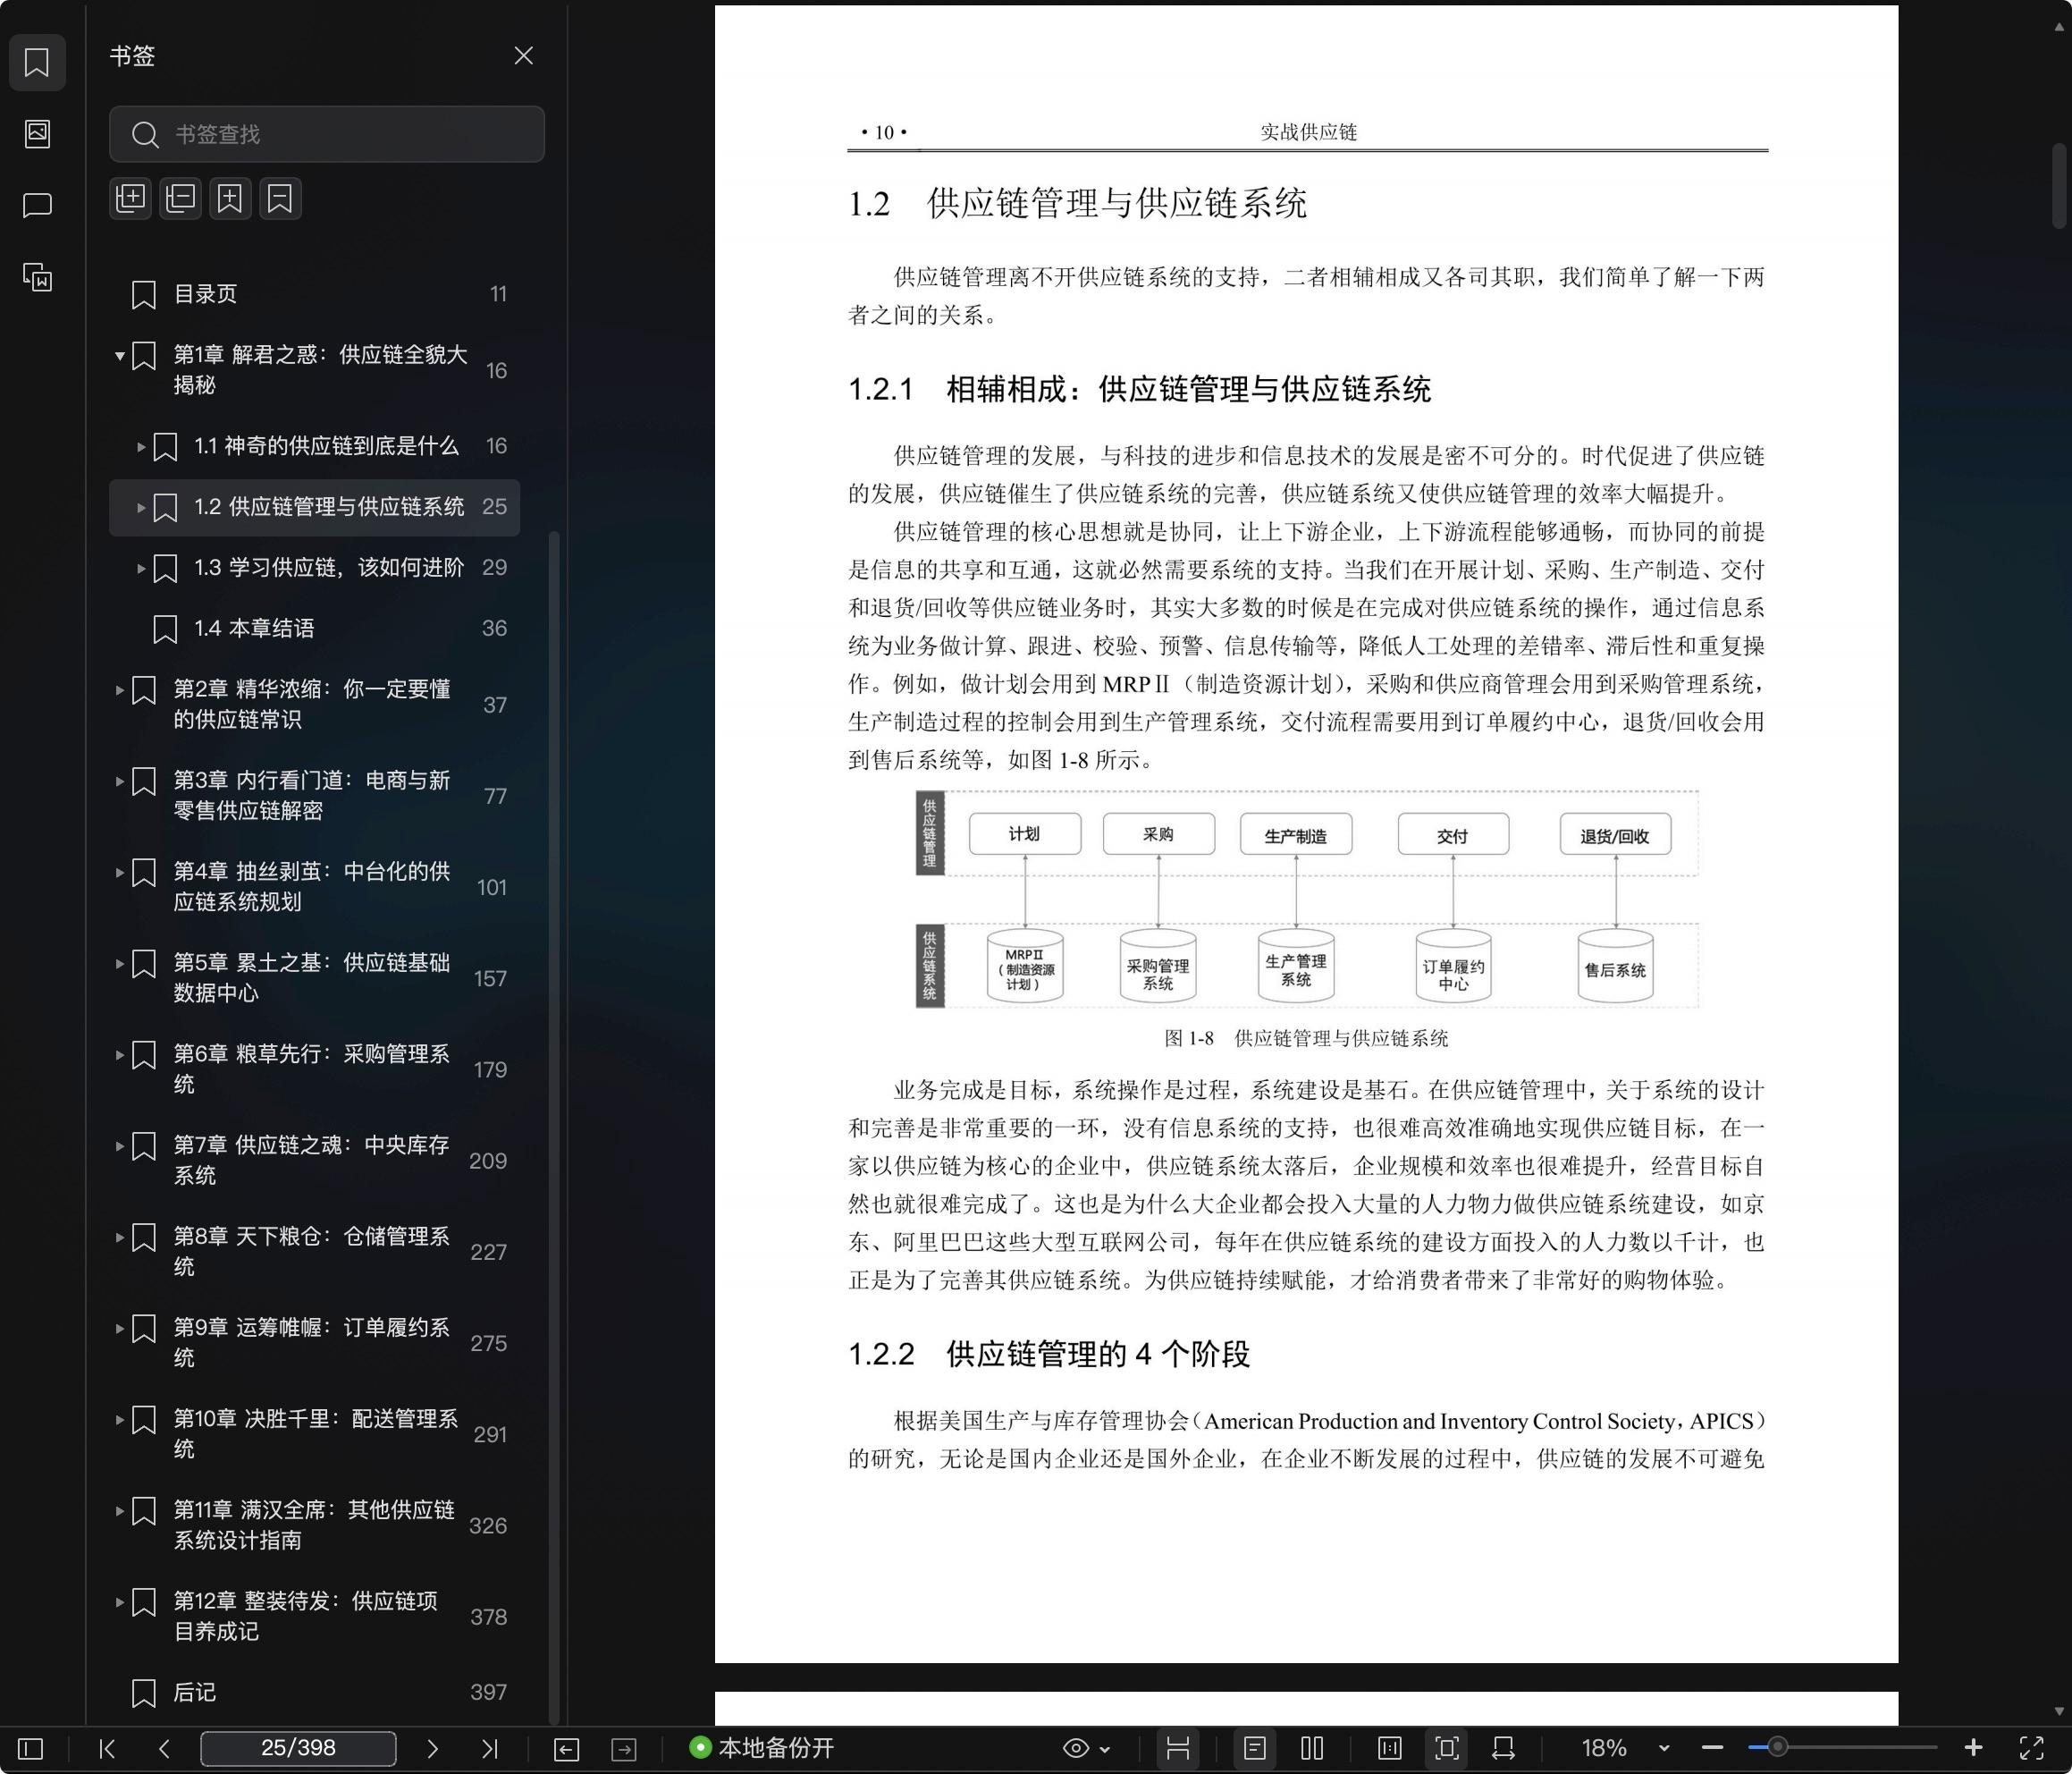
Task: Collapse the 第1章 解君之惑 chapter
Action: [120, 355]
